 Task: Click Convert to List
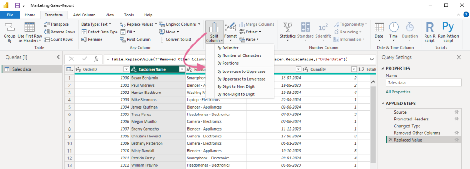click(x=175, y=39)
